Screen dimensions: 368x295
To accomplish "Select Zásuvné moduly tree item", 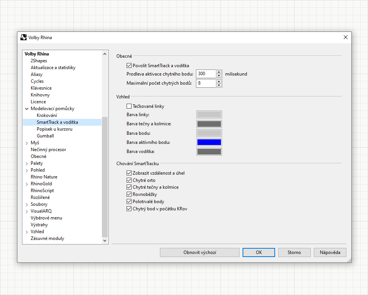I will pos(47,238).
